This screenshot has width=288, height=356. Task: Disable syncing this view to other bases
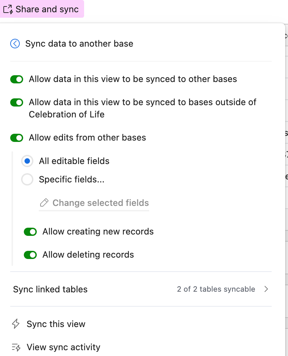click(17, 79)
